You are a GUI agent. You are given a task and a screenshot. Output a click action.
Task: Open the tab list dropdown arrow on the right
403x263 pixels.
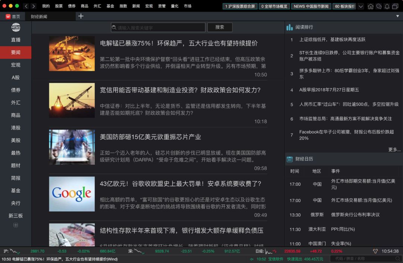[x=397, y=16]
